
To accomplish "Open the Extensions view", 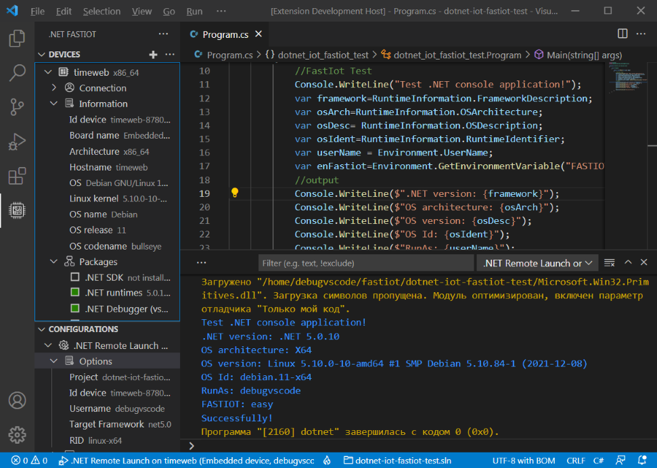I will pyautogui.click(x=17, y=177).
